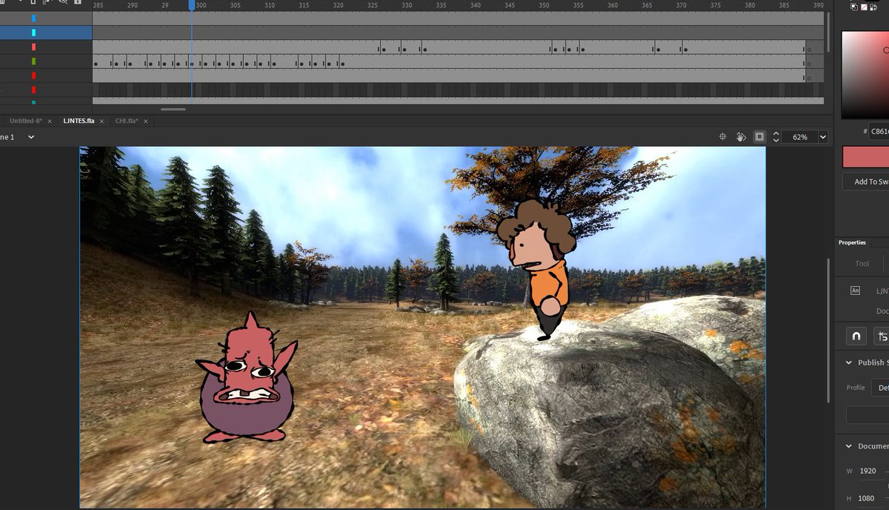The width and height of the screenshot is (889, 510).
Task: Toggle Clip content outside the stage
Action: [x=759, y=137]
